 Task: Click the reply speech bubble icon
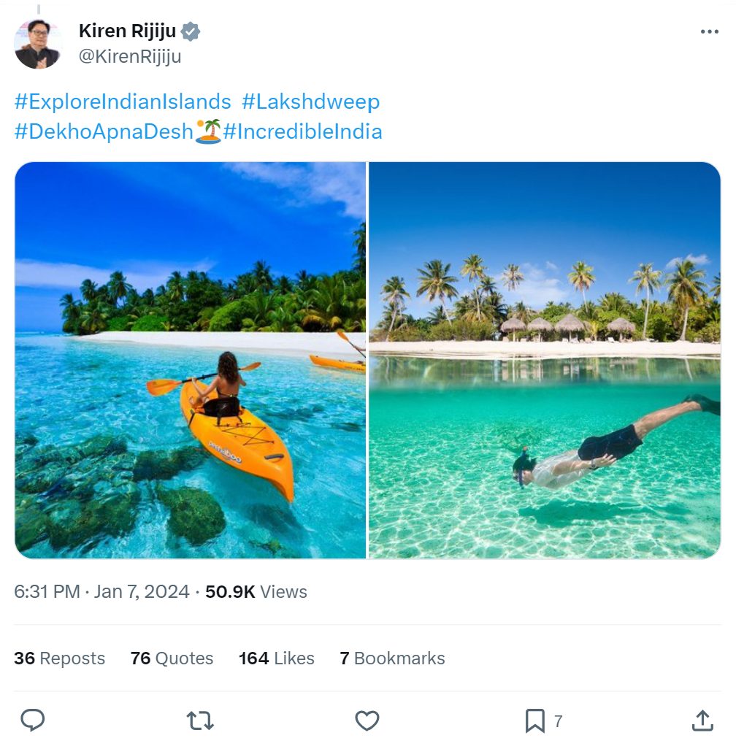pyautogui.click(x=33, y=720)
